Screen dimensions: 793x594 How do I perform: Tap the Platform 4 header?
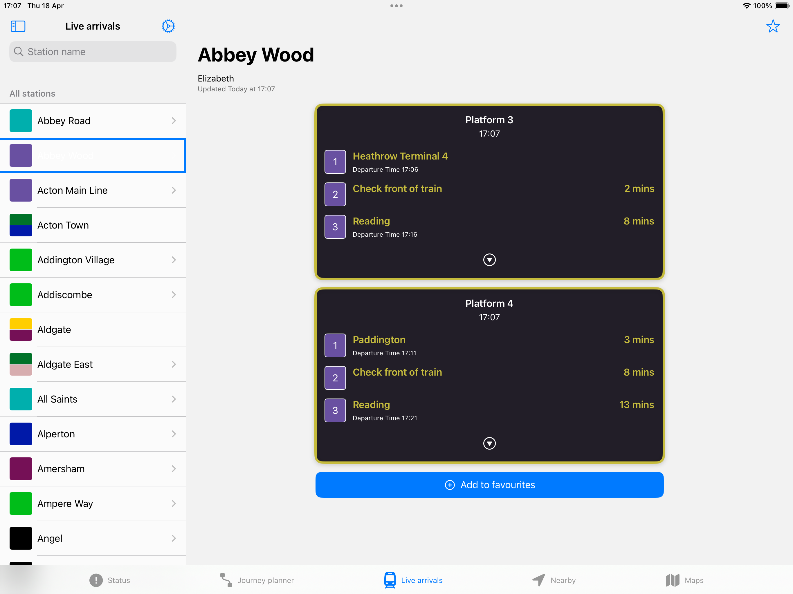pos(489,303)
